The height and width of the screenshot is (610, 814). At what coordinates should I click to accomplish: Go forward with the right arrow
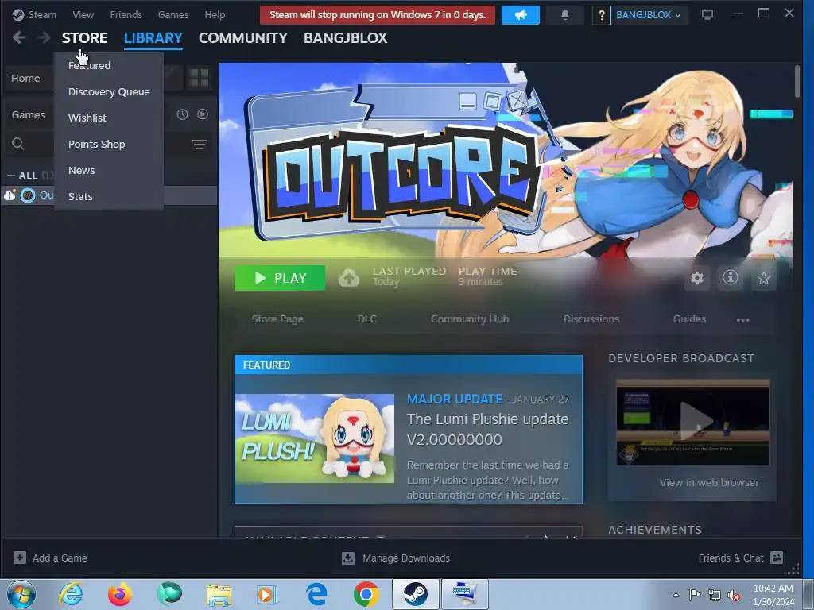pyautogui.click(x=45, y=37)
